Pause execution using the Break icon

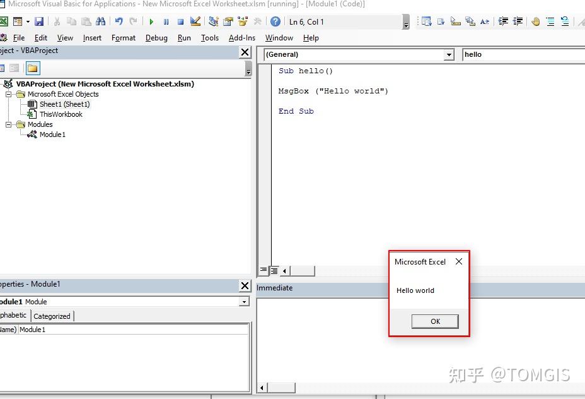point(165,21)
